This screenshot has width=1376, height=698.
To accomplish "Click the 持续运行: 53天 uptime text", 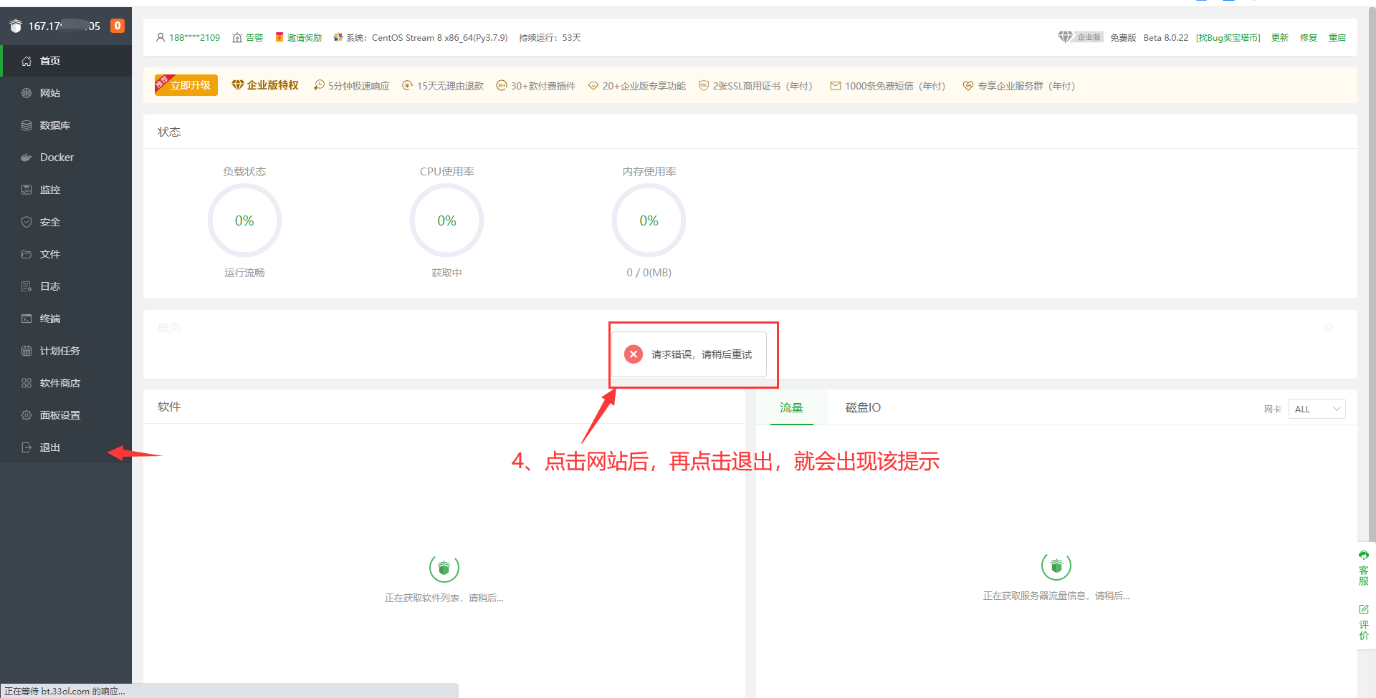I will 550,37.
